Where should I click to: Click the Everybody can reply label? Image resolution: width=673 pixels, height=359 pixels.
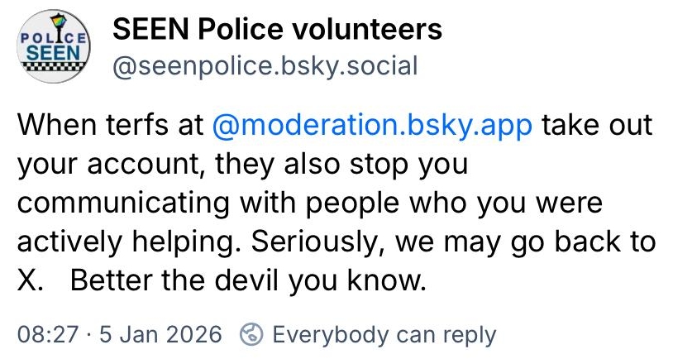(x=384, y=335)
